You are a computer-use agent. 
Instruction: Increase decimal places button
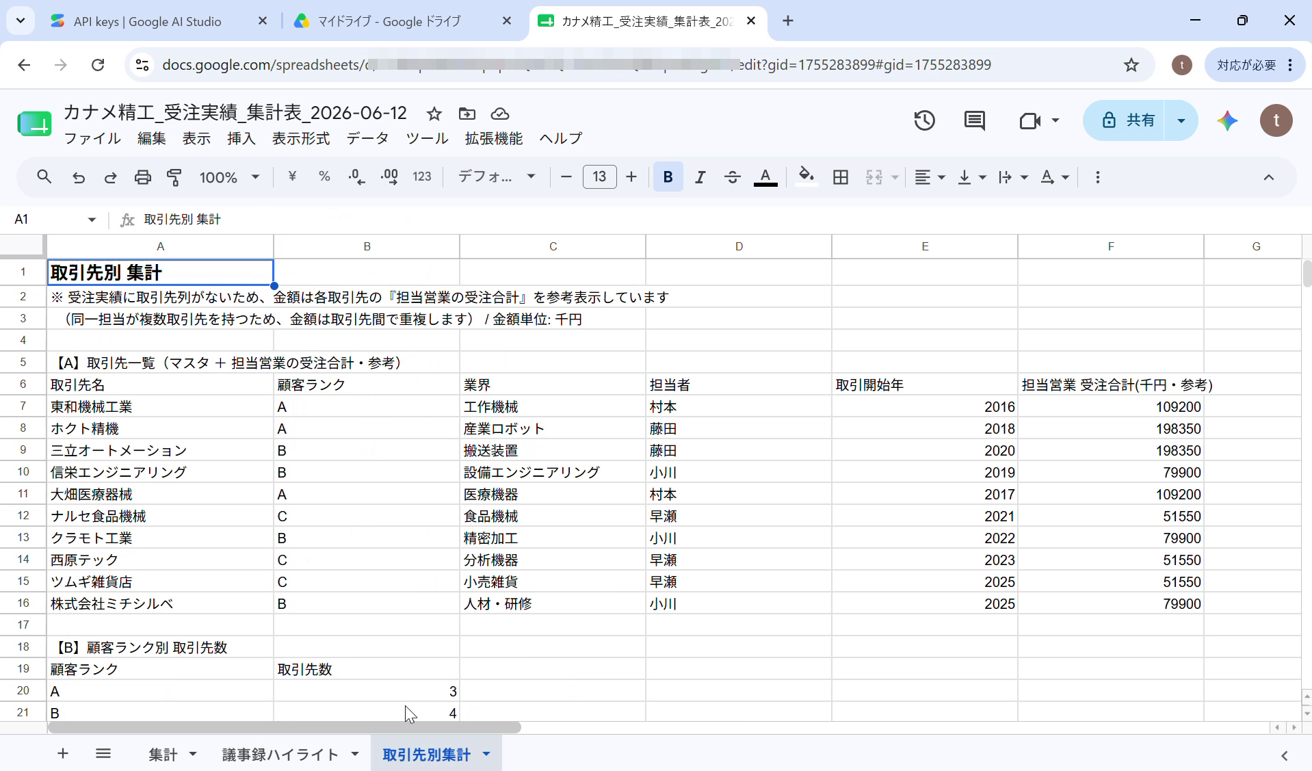[x=389, y=177]
